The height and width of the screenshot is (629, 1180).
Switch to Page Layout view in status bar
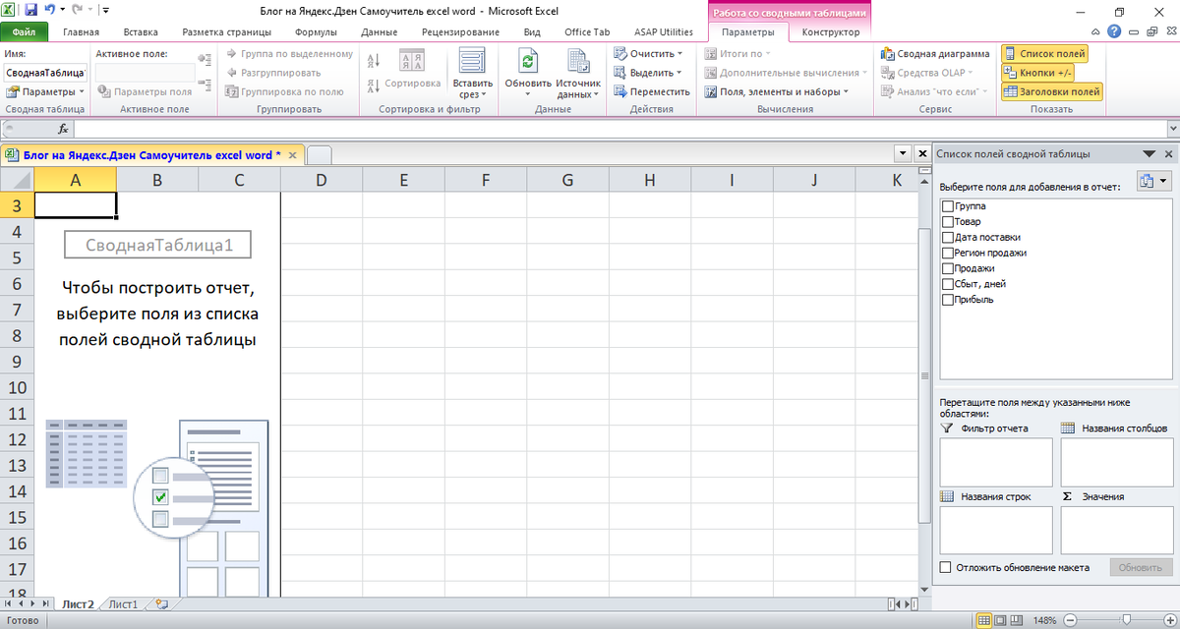pyautogui.click(x=1002, y=621)
